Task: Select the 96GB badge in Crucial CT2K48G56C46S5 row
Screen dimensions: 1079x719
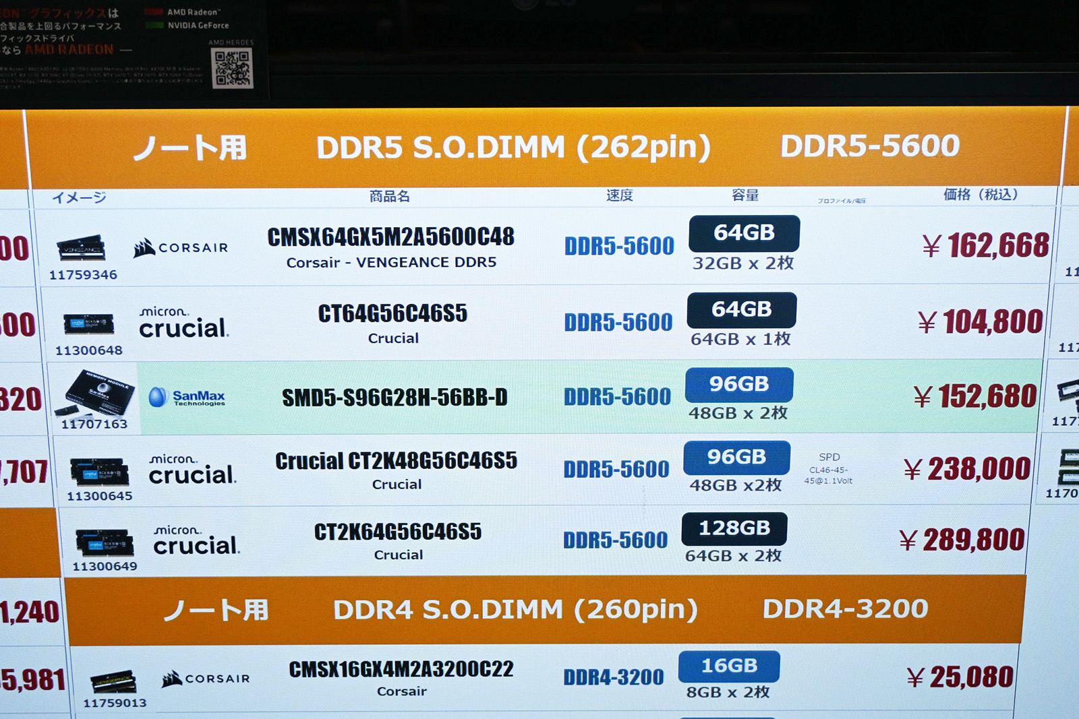Action: 736,458
